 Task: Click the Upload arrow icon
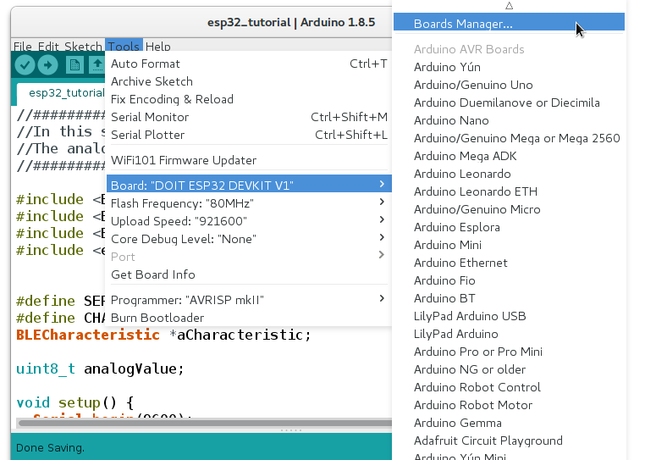tap(47, 65)
